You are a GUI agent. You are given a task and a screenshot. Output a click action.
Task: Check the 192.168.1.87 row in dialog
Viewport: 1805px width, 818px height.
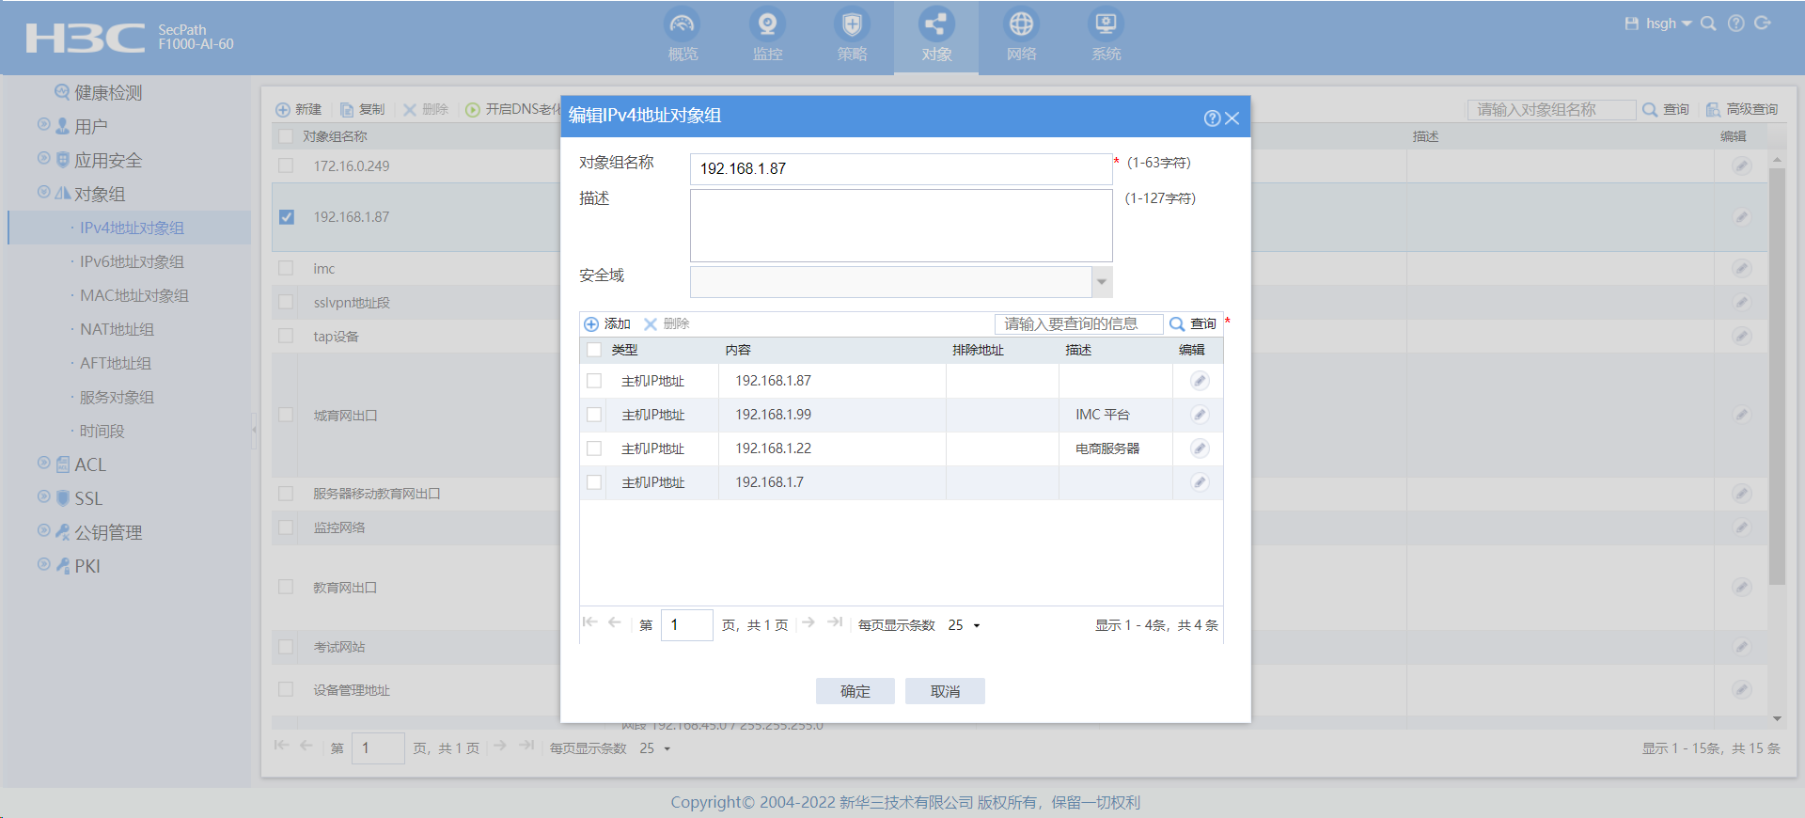click(x=594, y=381)
